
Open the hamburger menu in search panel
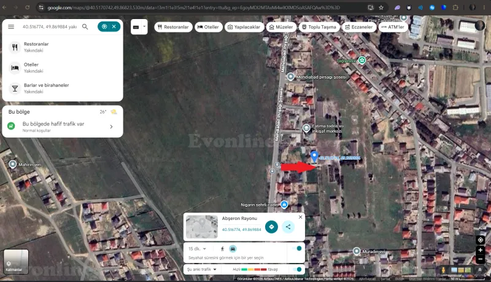pyautogui.click(x=11, y=26)
